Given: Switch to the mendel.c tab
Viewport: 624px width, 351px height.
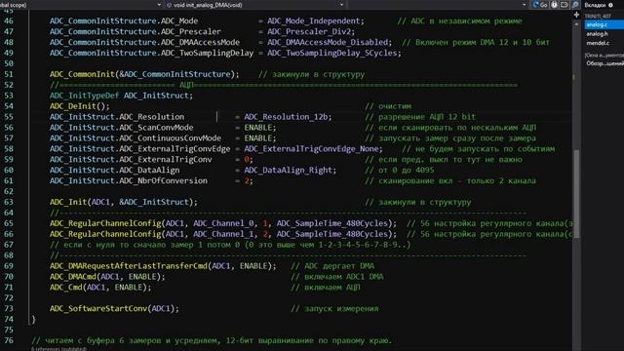Looking at the screenshot, I should point(598,43).
